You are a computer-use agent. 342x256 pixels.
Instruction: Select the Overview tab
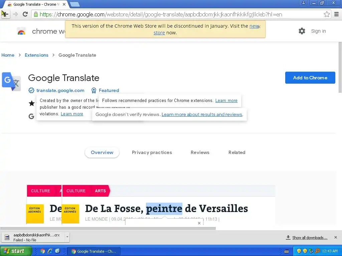[x=102, y=152]
